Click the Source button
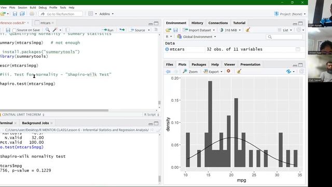This screenshot has height=187, width=332. click(x=137, y=30)
